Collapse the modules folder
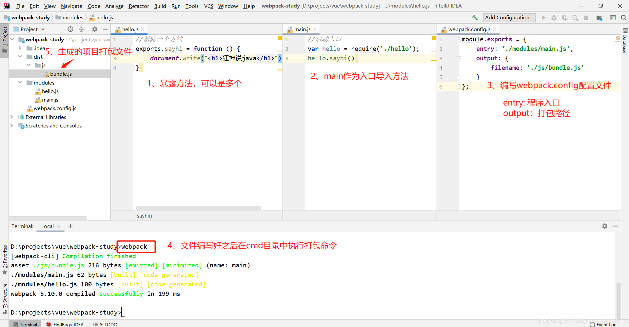 20,83
